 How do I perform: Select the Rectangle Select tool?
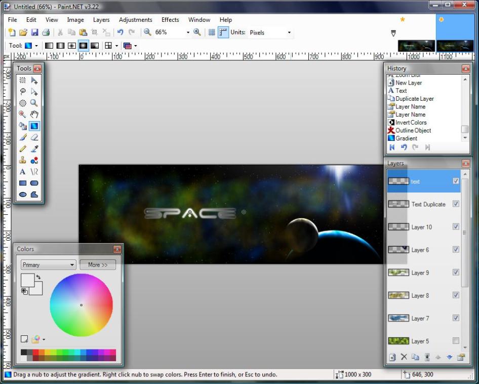pyautogui.click(x=23, y=81)
